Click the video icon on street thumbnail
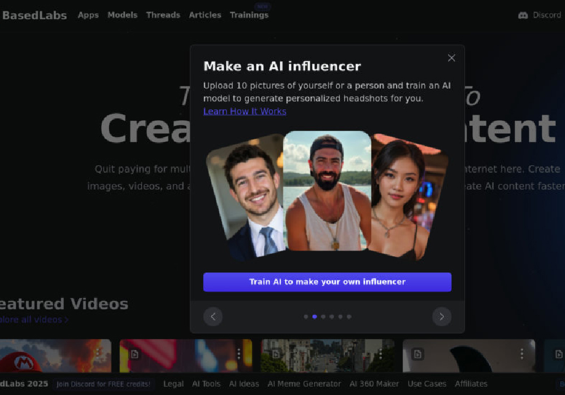Image resolution: width=565 pixels, height=395 pixels. coord(276,354)
